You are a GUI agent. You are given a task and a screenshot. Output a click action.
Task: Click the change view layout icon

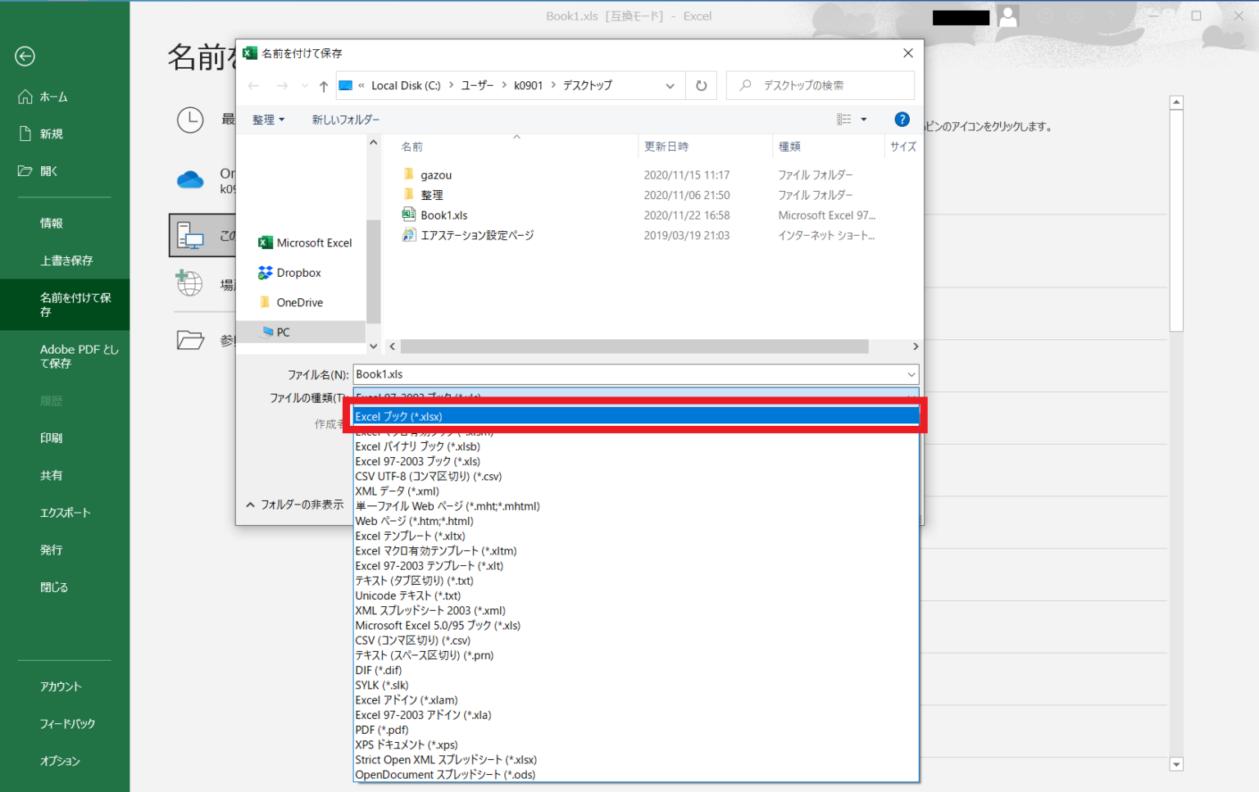coord(844,119)
